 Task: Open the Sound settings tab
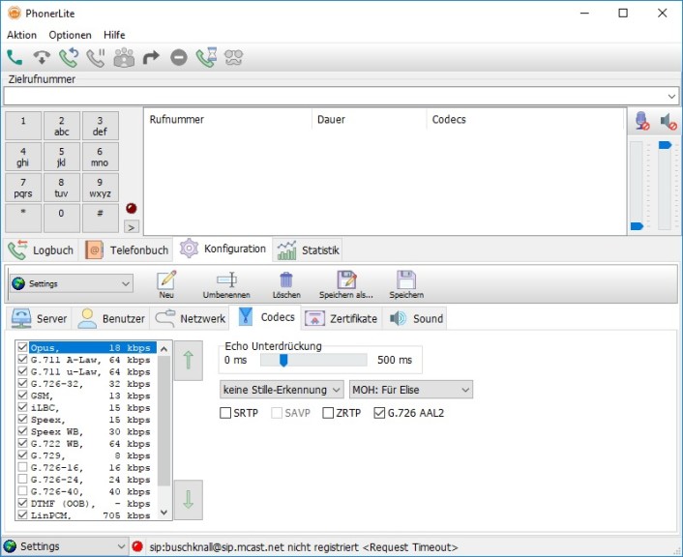[416, 318]
